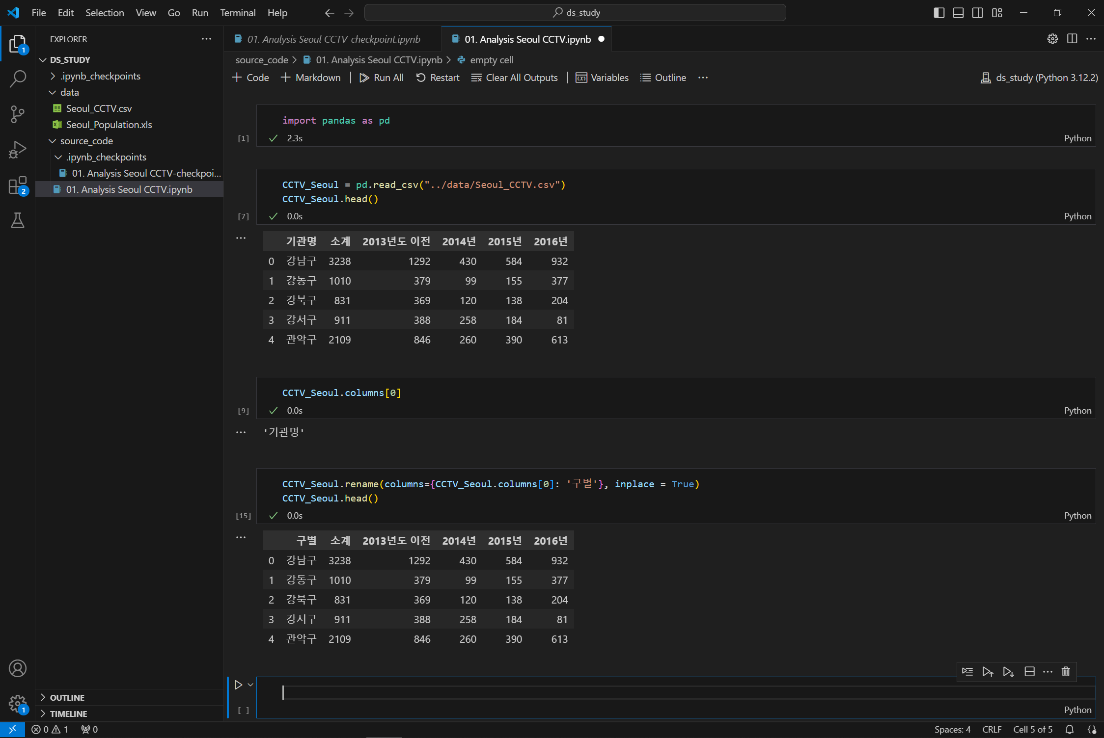Viewport: 1104px width, 738px height.
Task: Go back with the navigation arrow
Action: pos(330,13)
